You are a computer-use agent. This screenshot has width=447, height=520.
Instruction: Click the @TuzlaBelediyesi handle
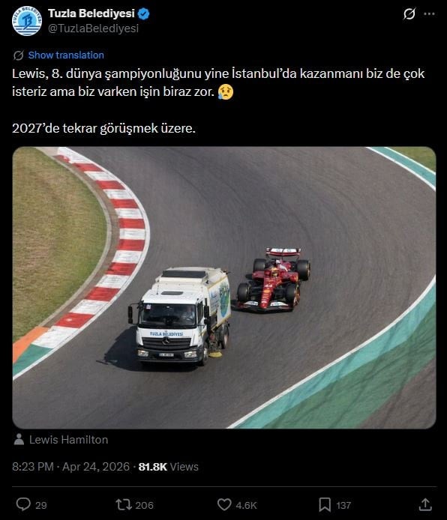93,28
